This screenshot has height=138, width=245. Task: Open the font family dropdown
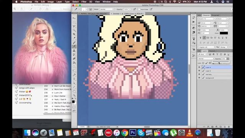[x=207, y=19]
